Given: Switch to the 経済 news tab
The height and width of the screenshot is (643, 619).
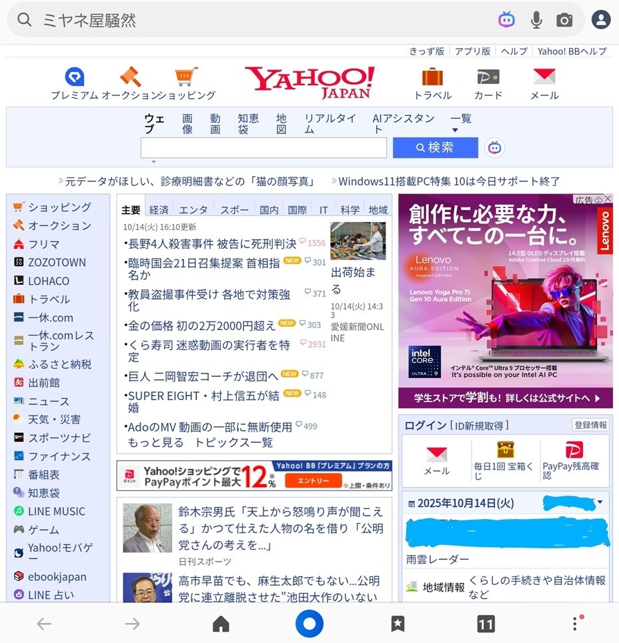Looking at the screenshot, I should (159, 210).
